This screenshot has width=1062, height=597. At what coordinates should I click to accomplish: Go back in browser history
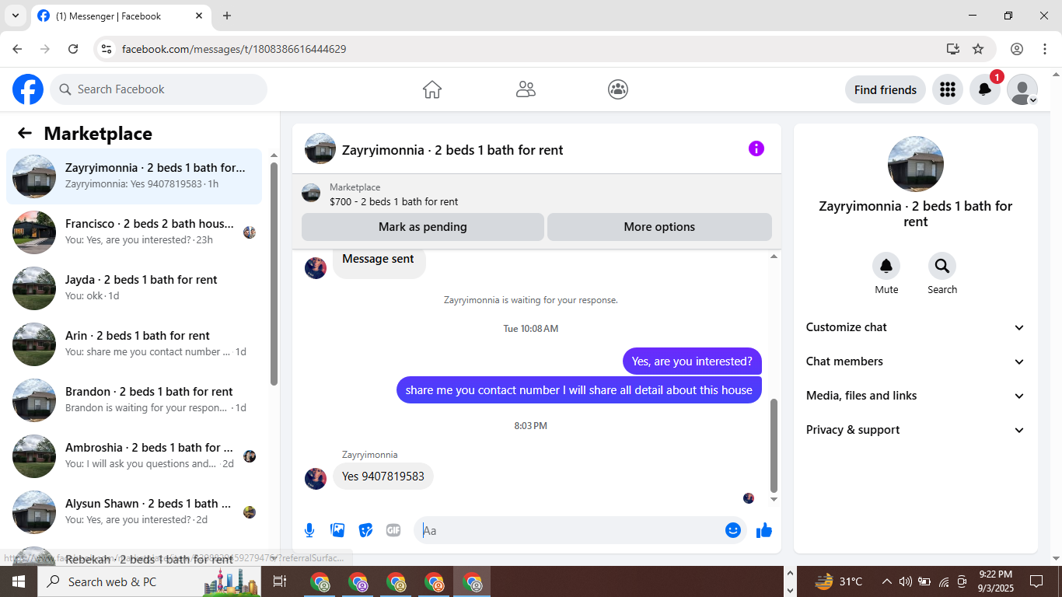pos(17,49)
